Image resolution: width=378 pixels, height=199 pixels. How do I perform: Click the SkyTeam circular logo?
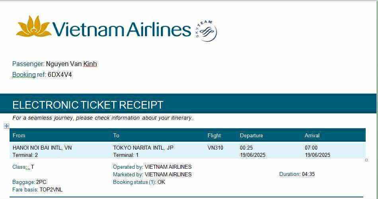click(x=206, y=31)
